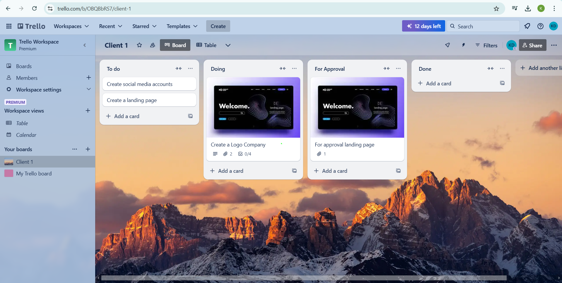Open Automation lightning bolt menu
Screen dimensions: 562x283
(x=463, y=45)
